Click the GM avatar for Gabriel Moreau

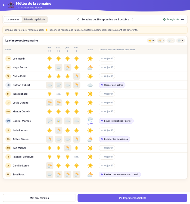coord(8,121)
